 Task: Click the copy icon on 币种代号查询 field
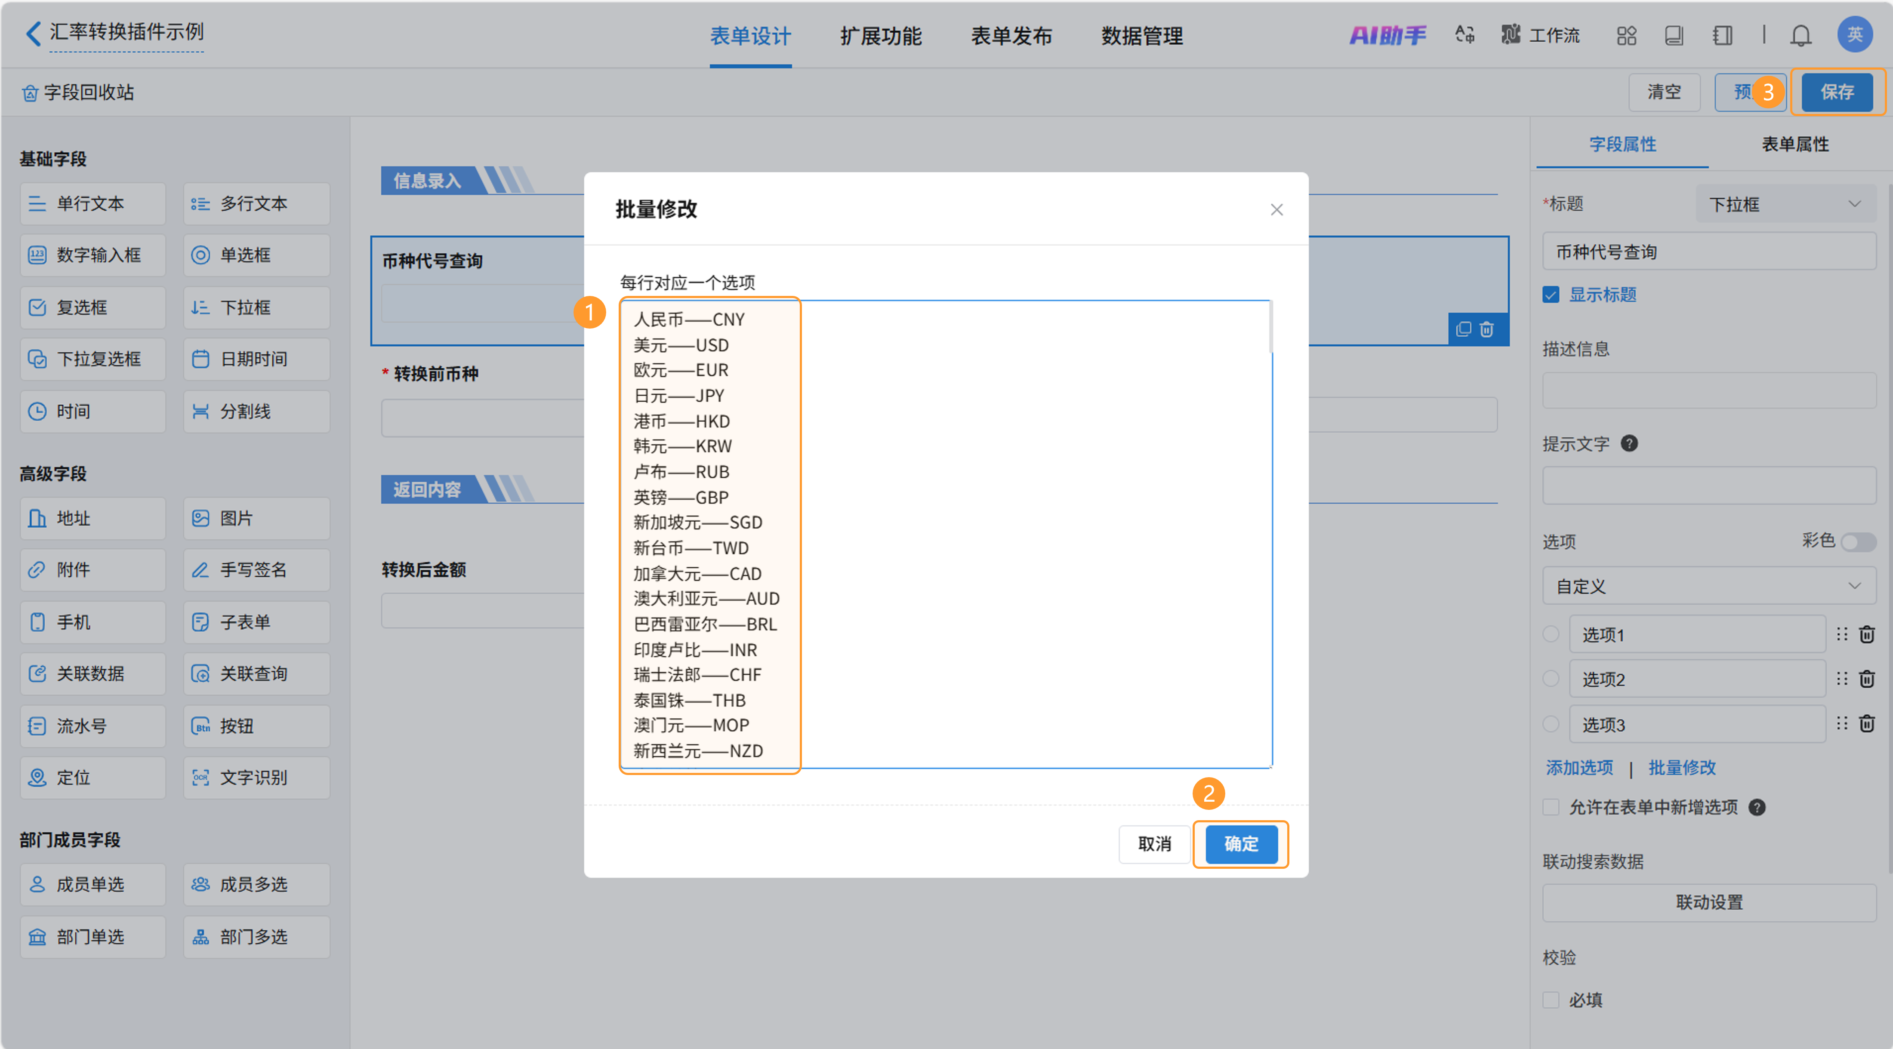tap(1463, 329)
